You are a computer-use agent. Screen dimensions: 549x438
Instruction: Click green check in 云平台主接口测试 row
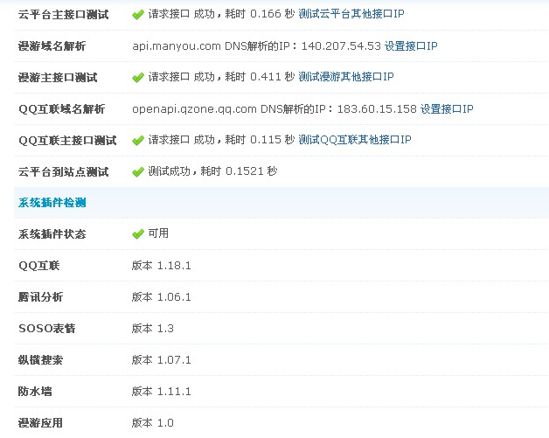pos(138,14)
